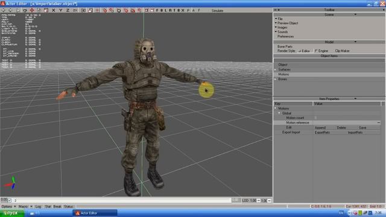Toggle the ZX plane constraint

point(75,10)
